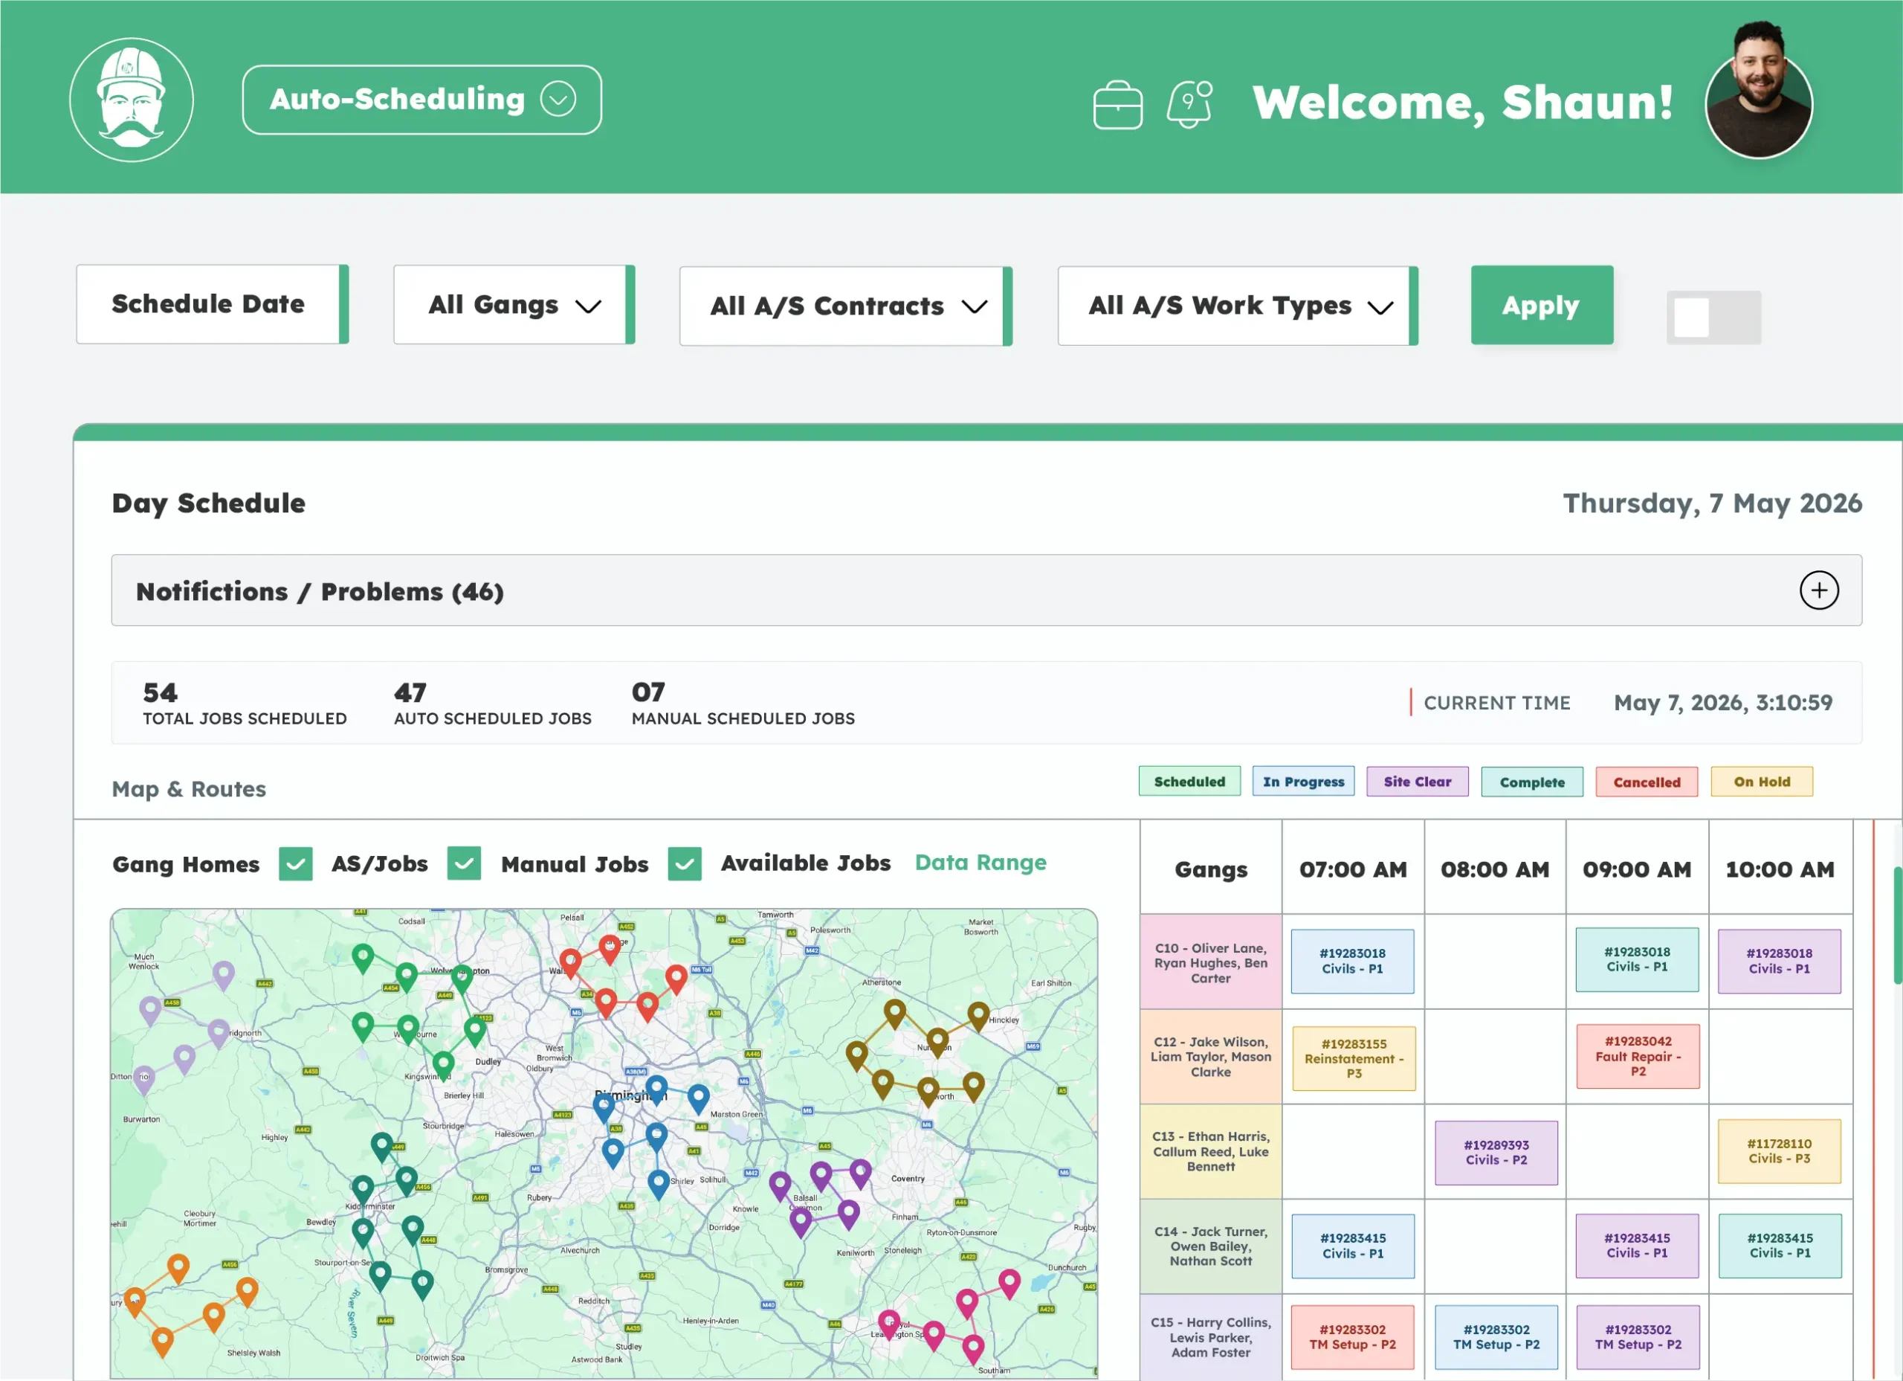Screen dimensions: 1903x1381
Task: Select blue map pin near Marston Green
Action: coord(698,1099)
